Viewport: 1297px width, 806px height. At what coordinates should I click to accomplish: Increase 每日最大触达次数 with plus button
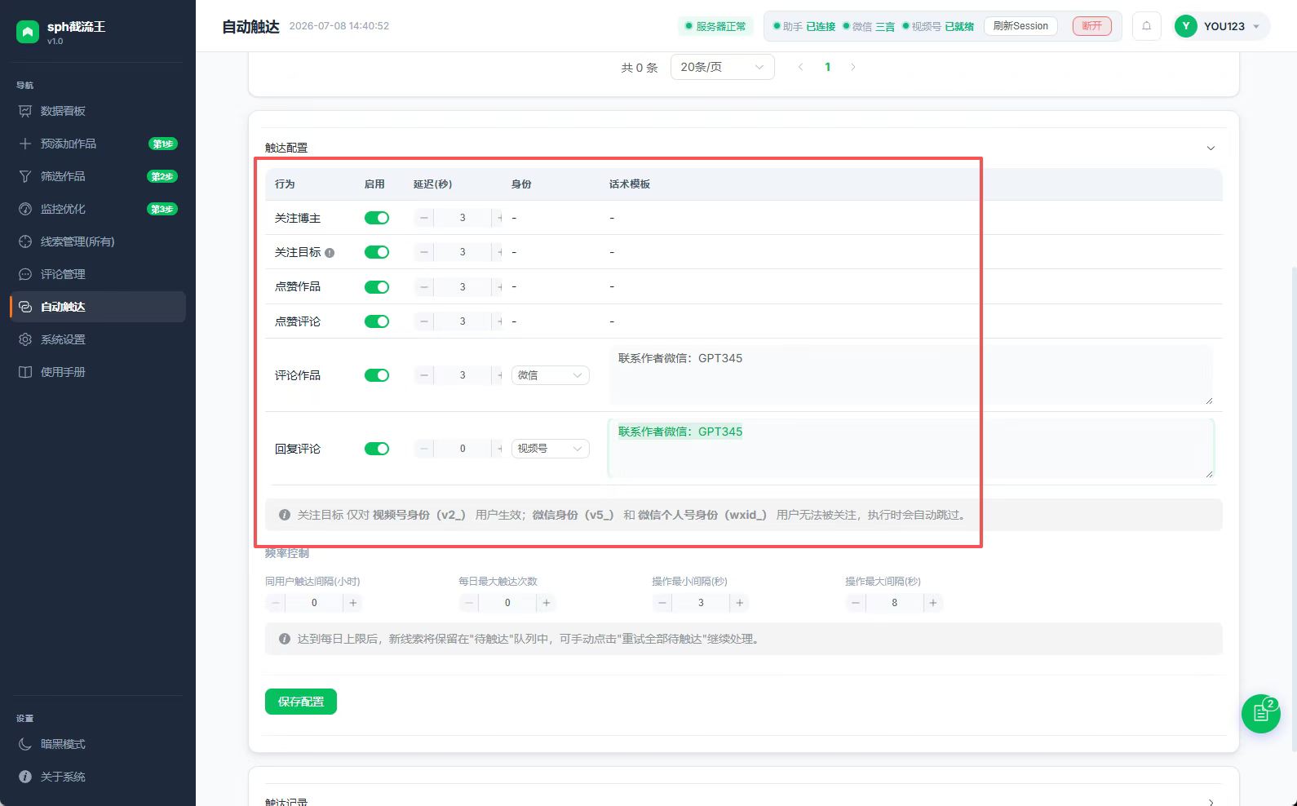pos(547,603)
